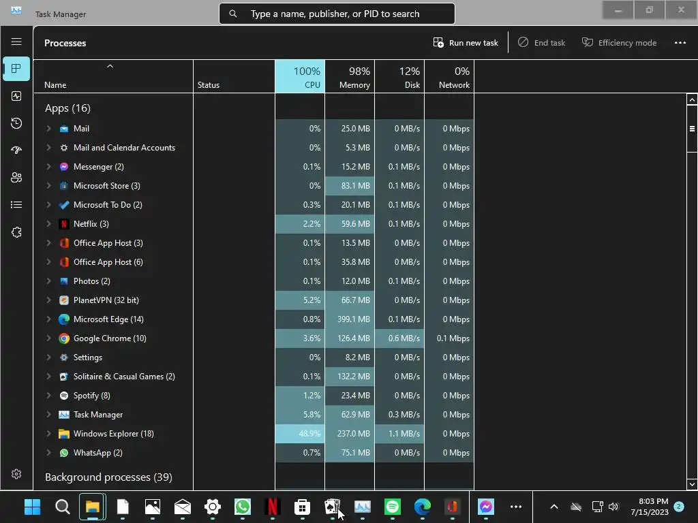This screenshot has height=523, width=698.
Task: Open the Performance sidebar icon
Action: click(16, 96)
